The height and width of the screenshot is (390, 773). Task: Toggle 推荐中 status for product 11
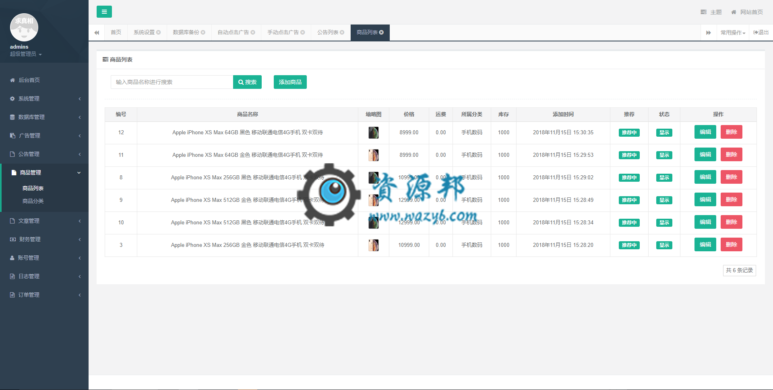point(629,155)
